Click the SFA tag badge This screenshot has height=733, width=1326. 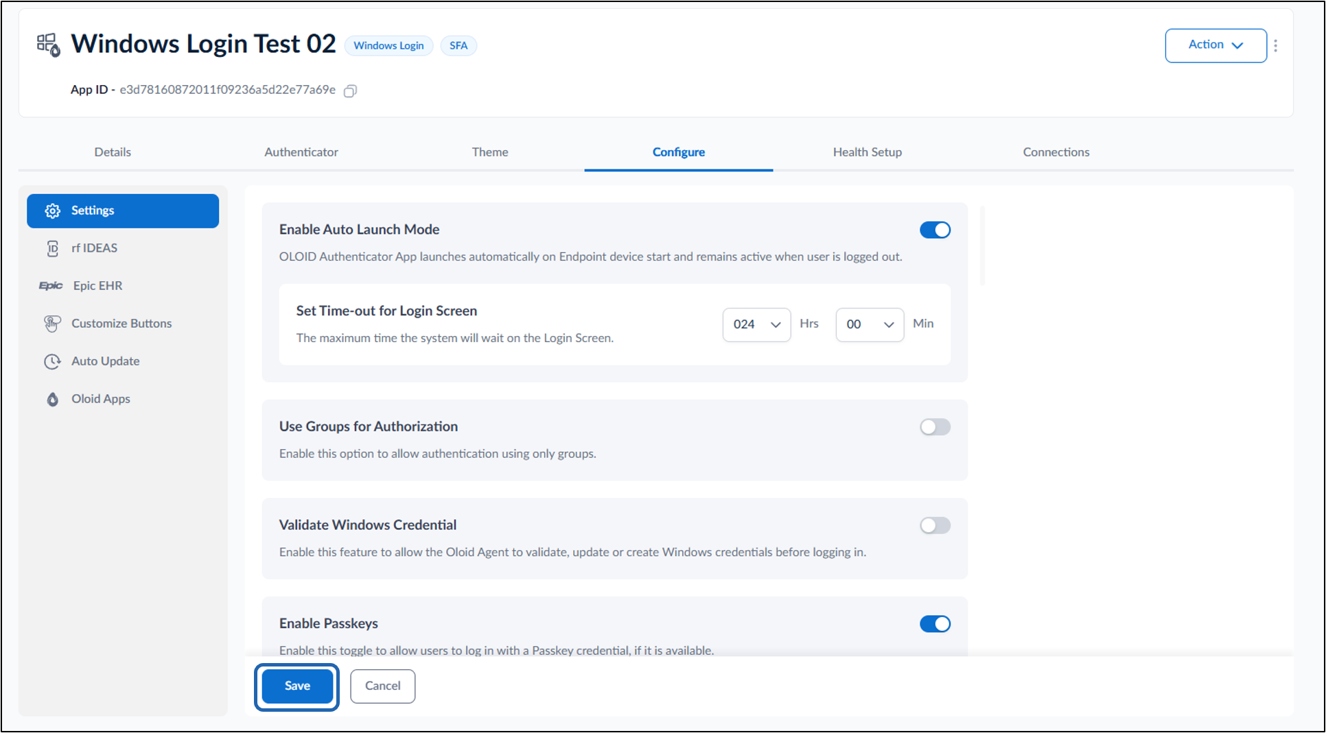tap(458, 46)
